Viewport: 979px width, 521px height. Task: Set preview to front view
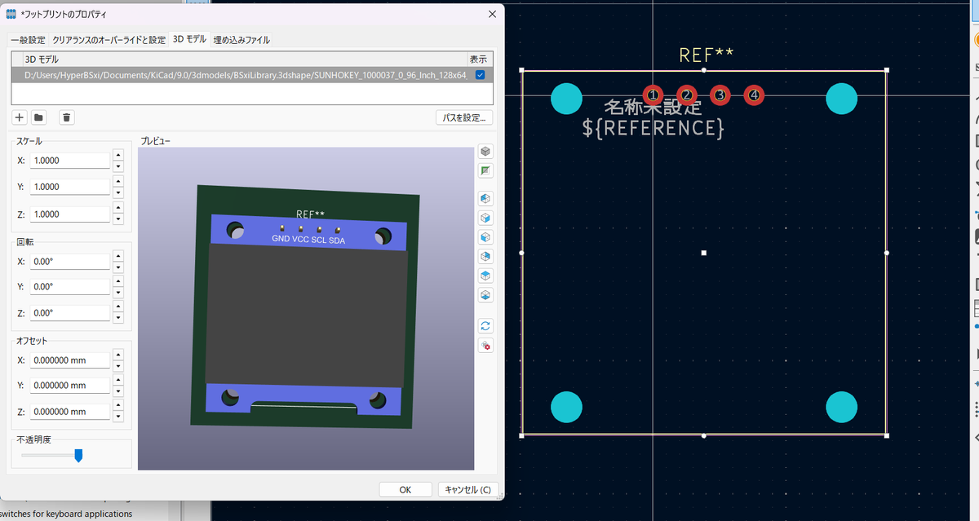485,237
